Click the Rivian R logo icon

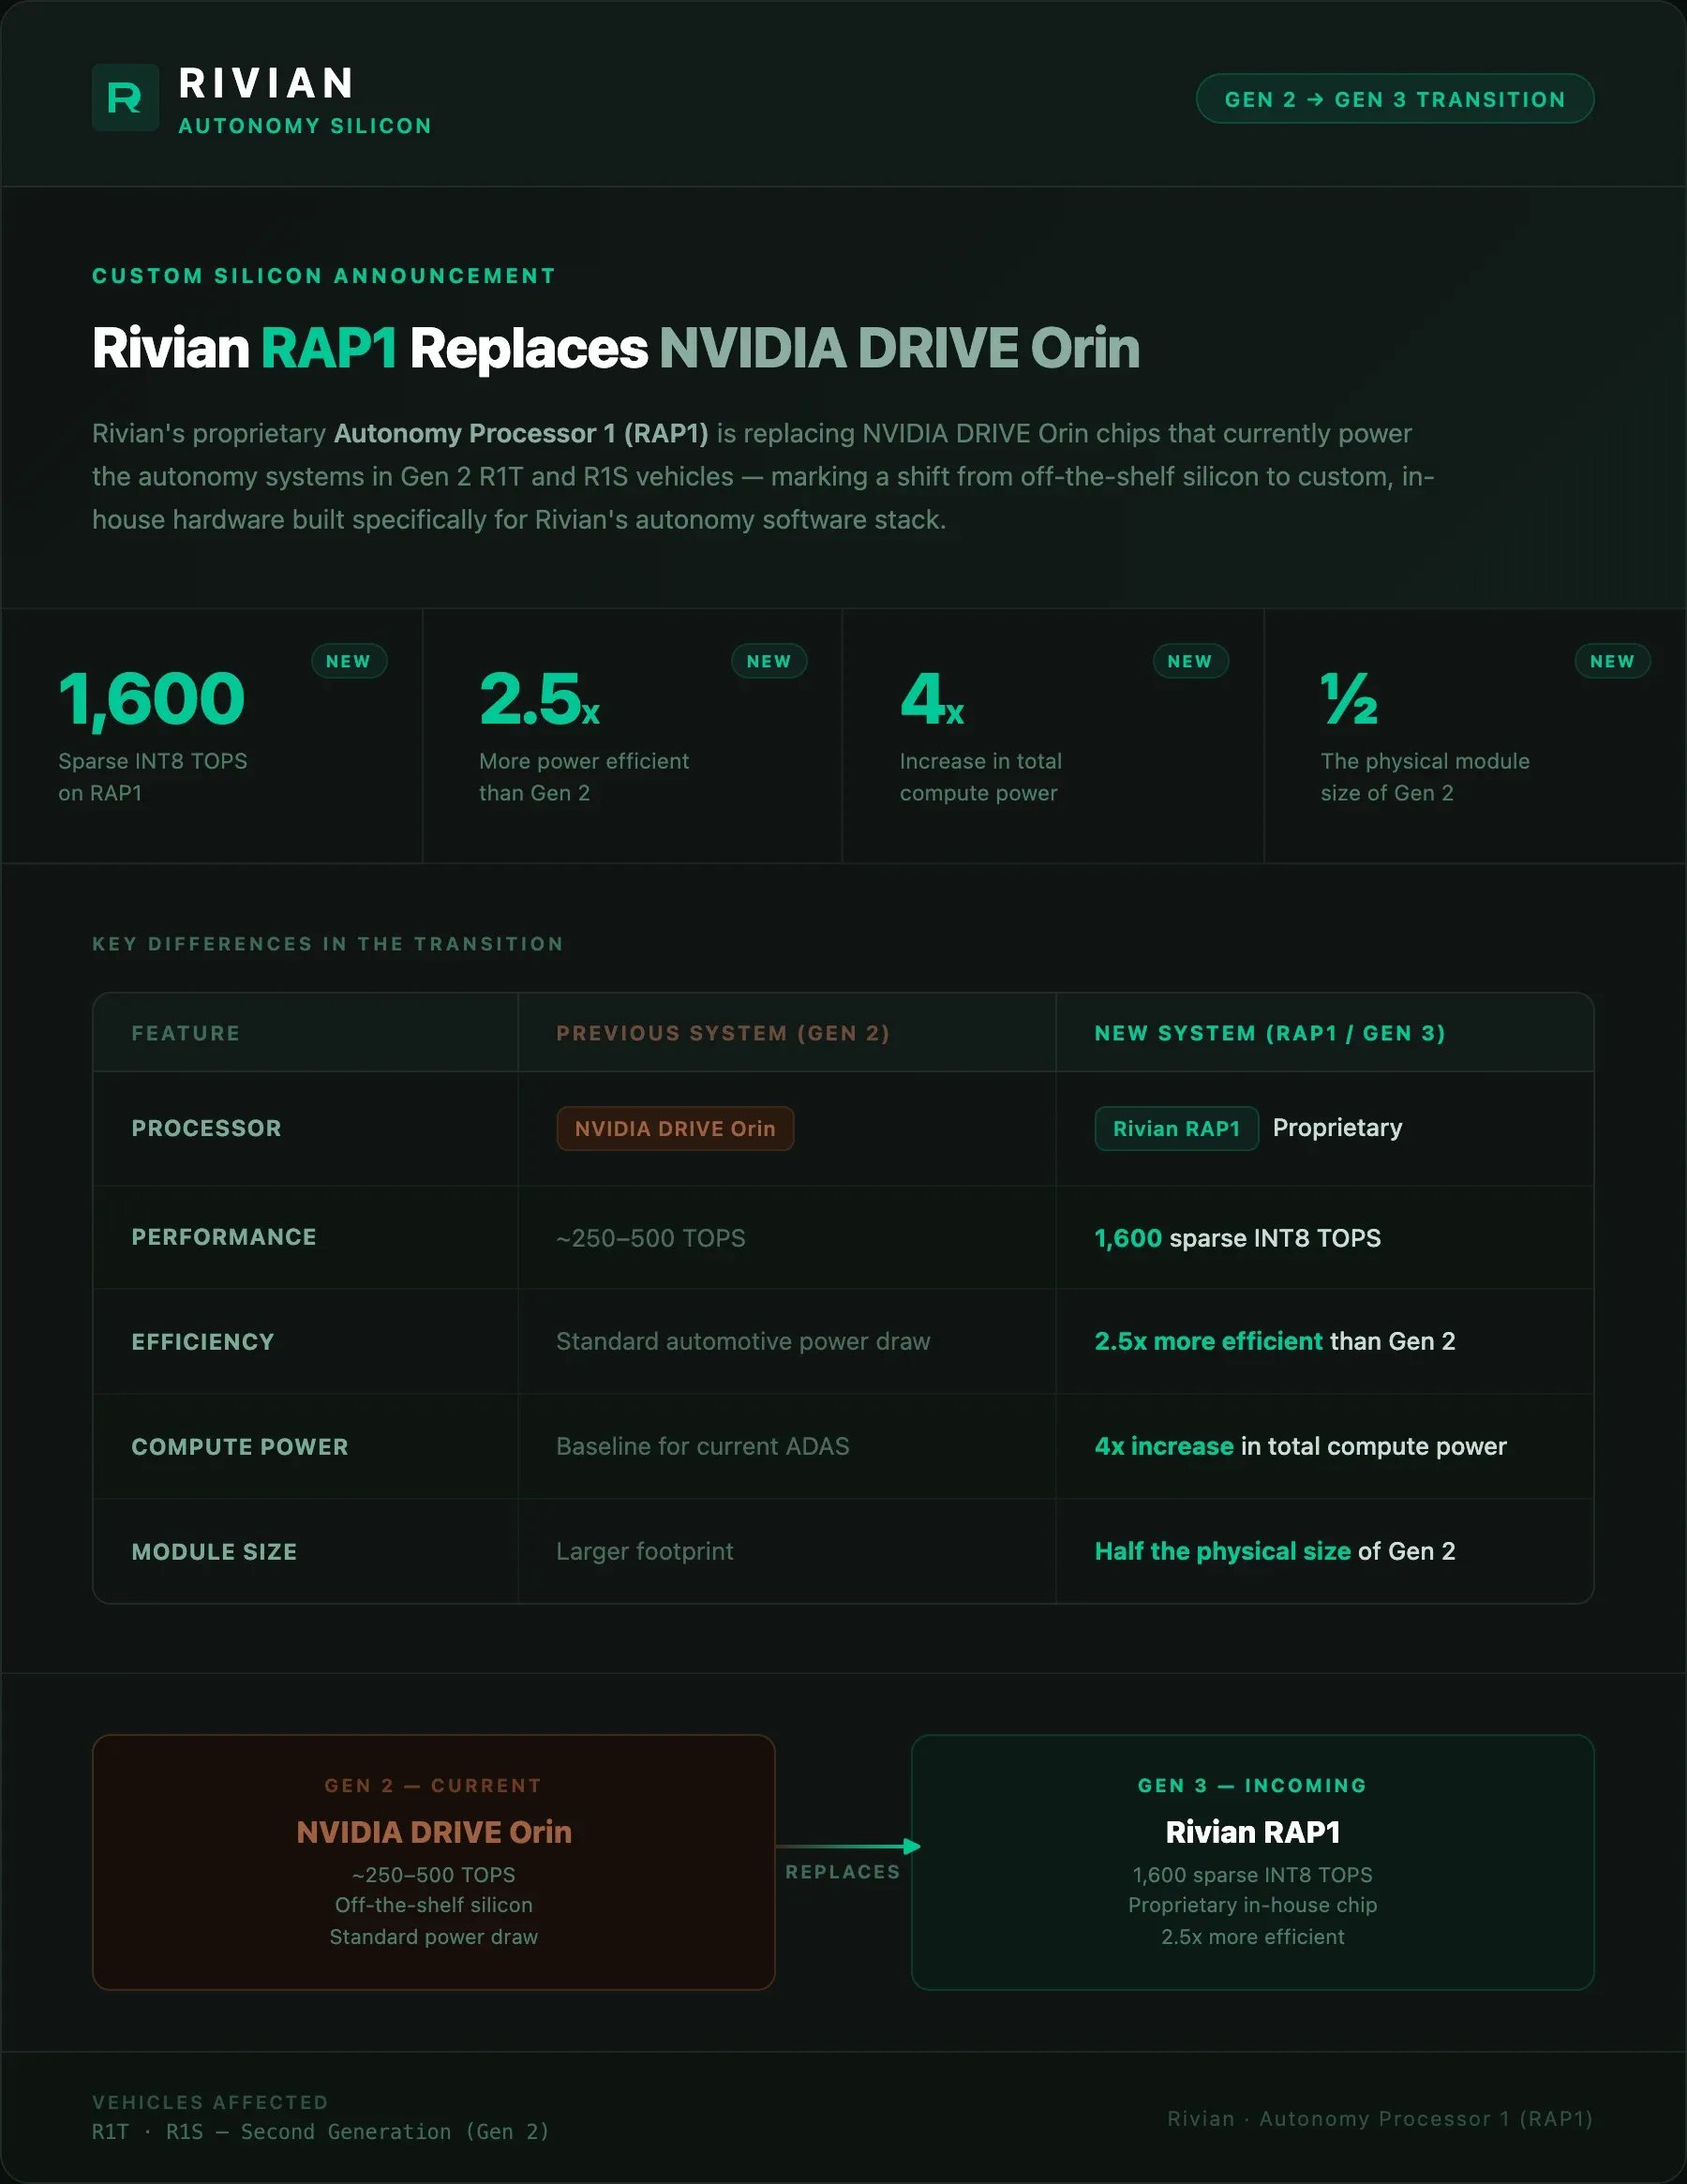point(125,98)
